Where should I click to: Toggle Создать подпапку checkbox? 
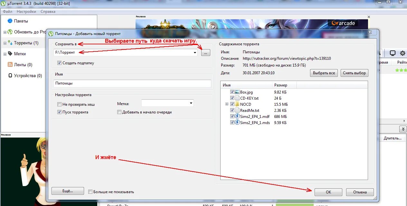pos(59,63)
